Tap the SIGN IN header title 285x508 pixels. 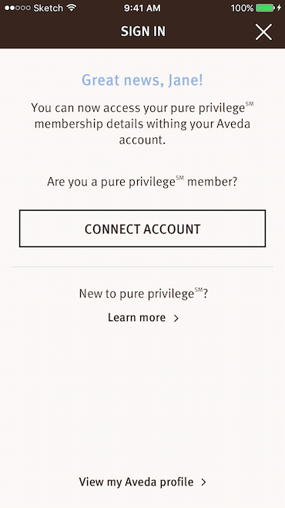(x=142, y=32)
